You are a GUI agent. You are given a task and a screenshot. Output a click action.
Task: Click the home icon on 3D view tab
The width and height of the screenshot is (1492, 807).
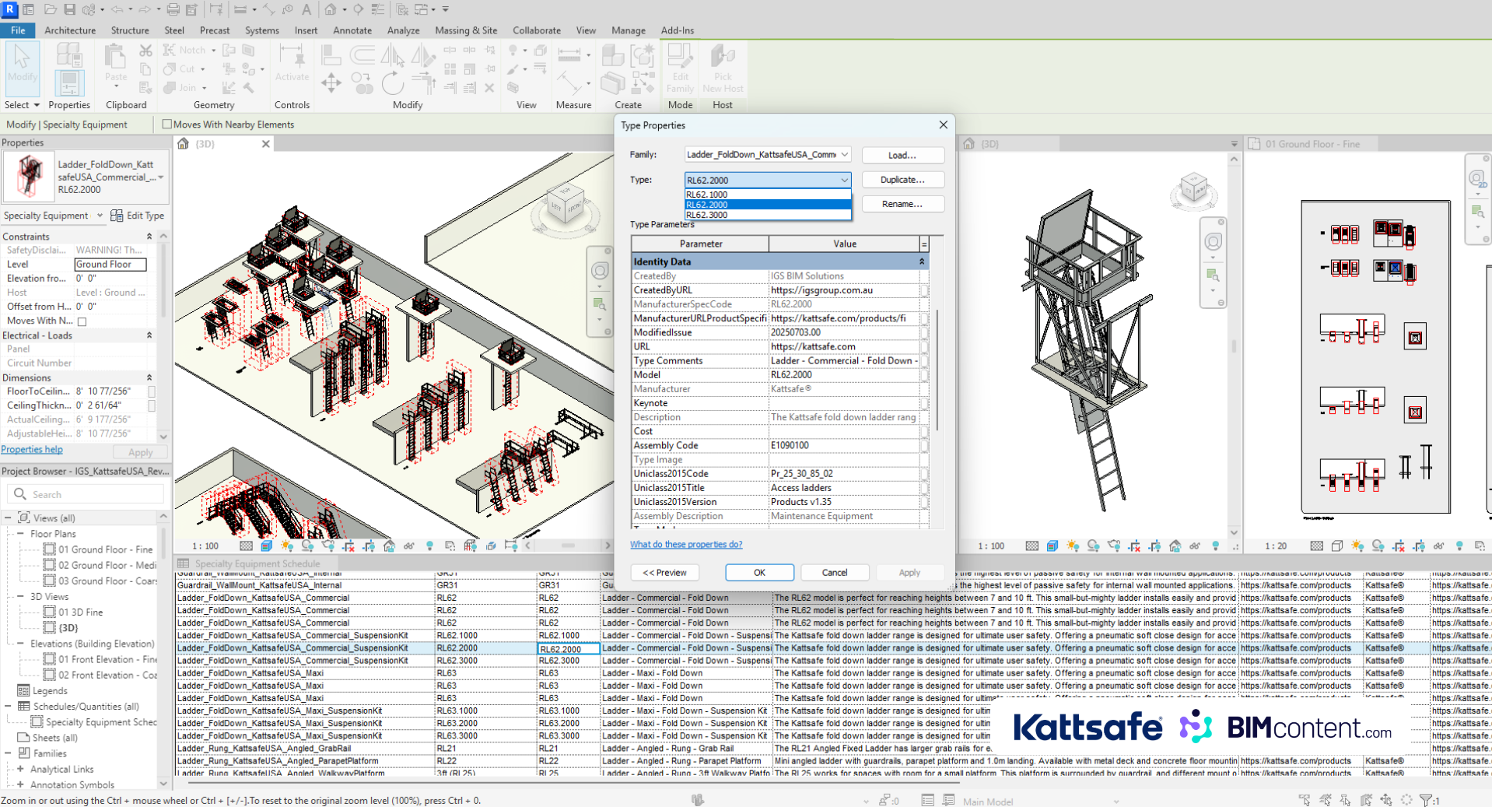pyautogui.click(x=184, y=144)
